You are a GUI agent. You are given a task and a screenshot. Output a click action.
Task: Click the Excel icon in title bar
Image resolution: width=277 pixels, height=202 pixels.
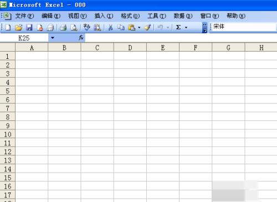point(3,4)
